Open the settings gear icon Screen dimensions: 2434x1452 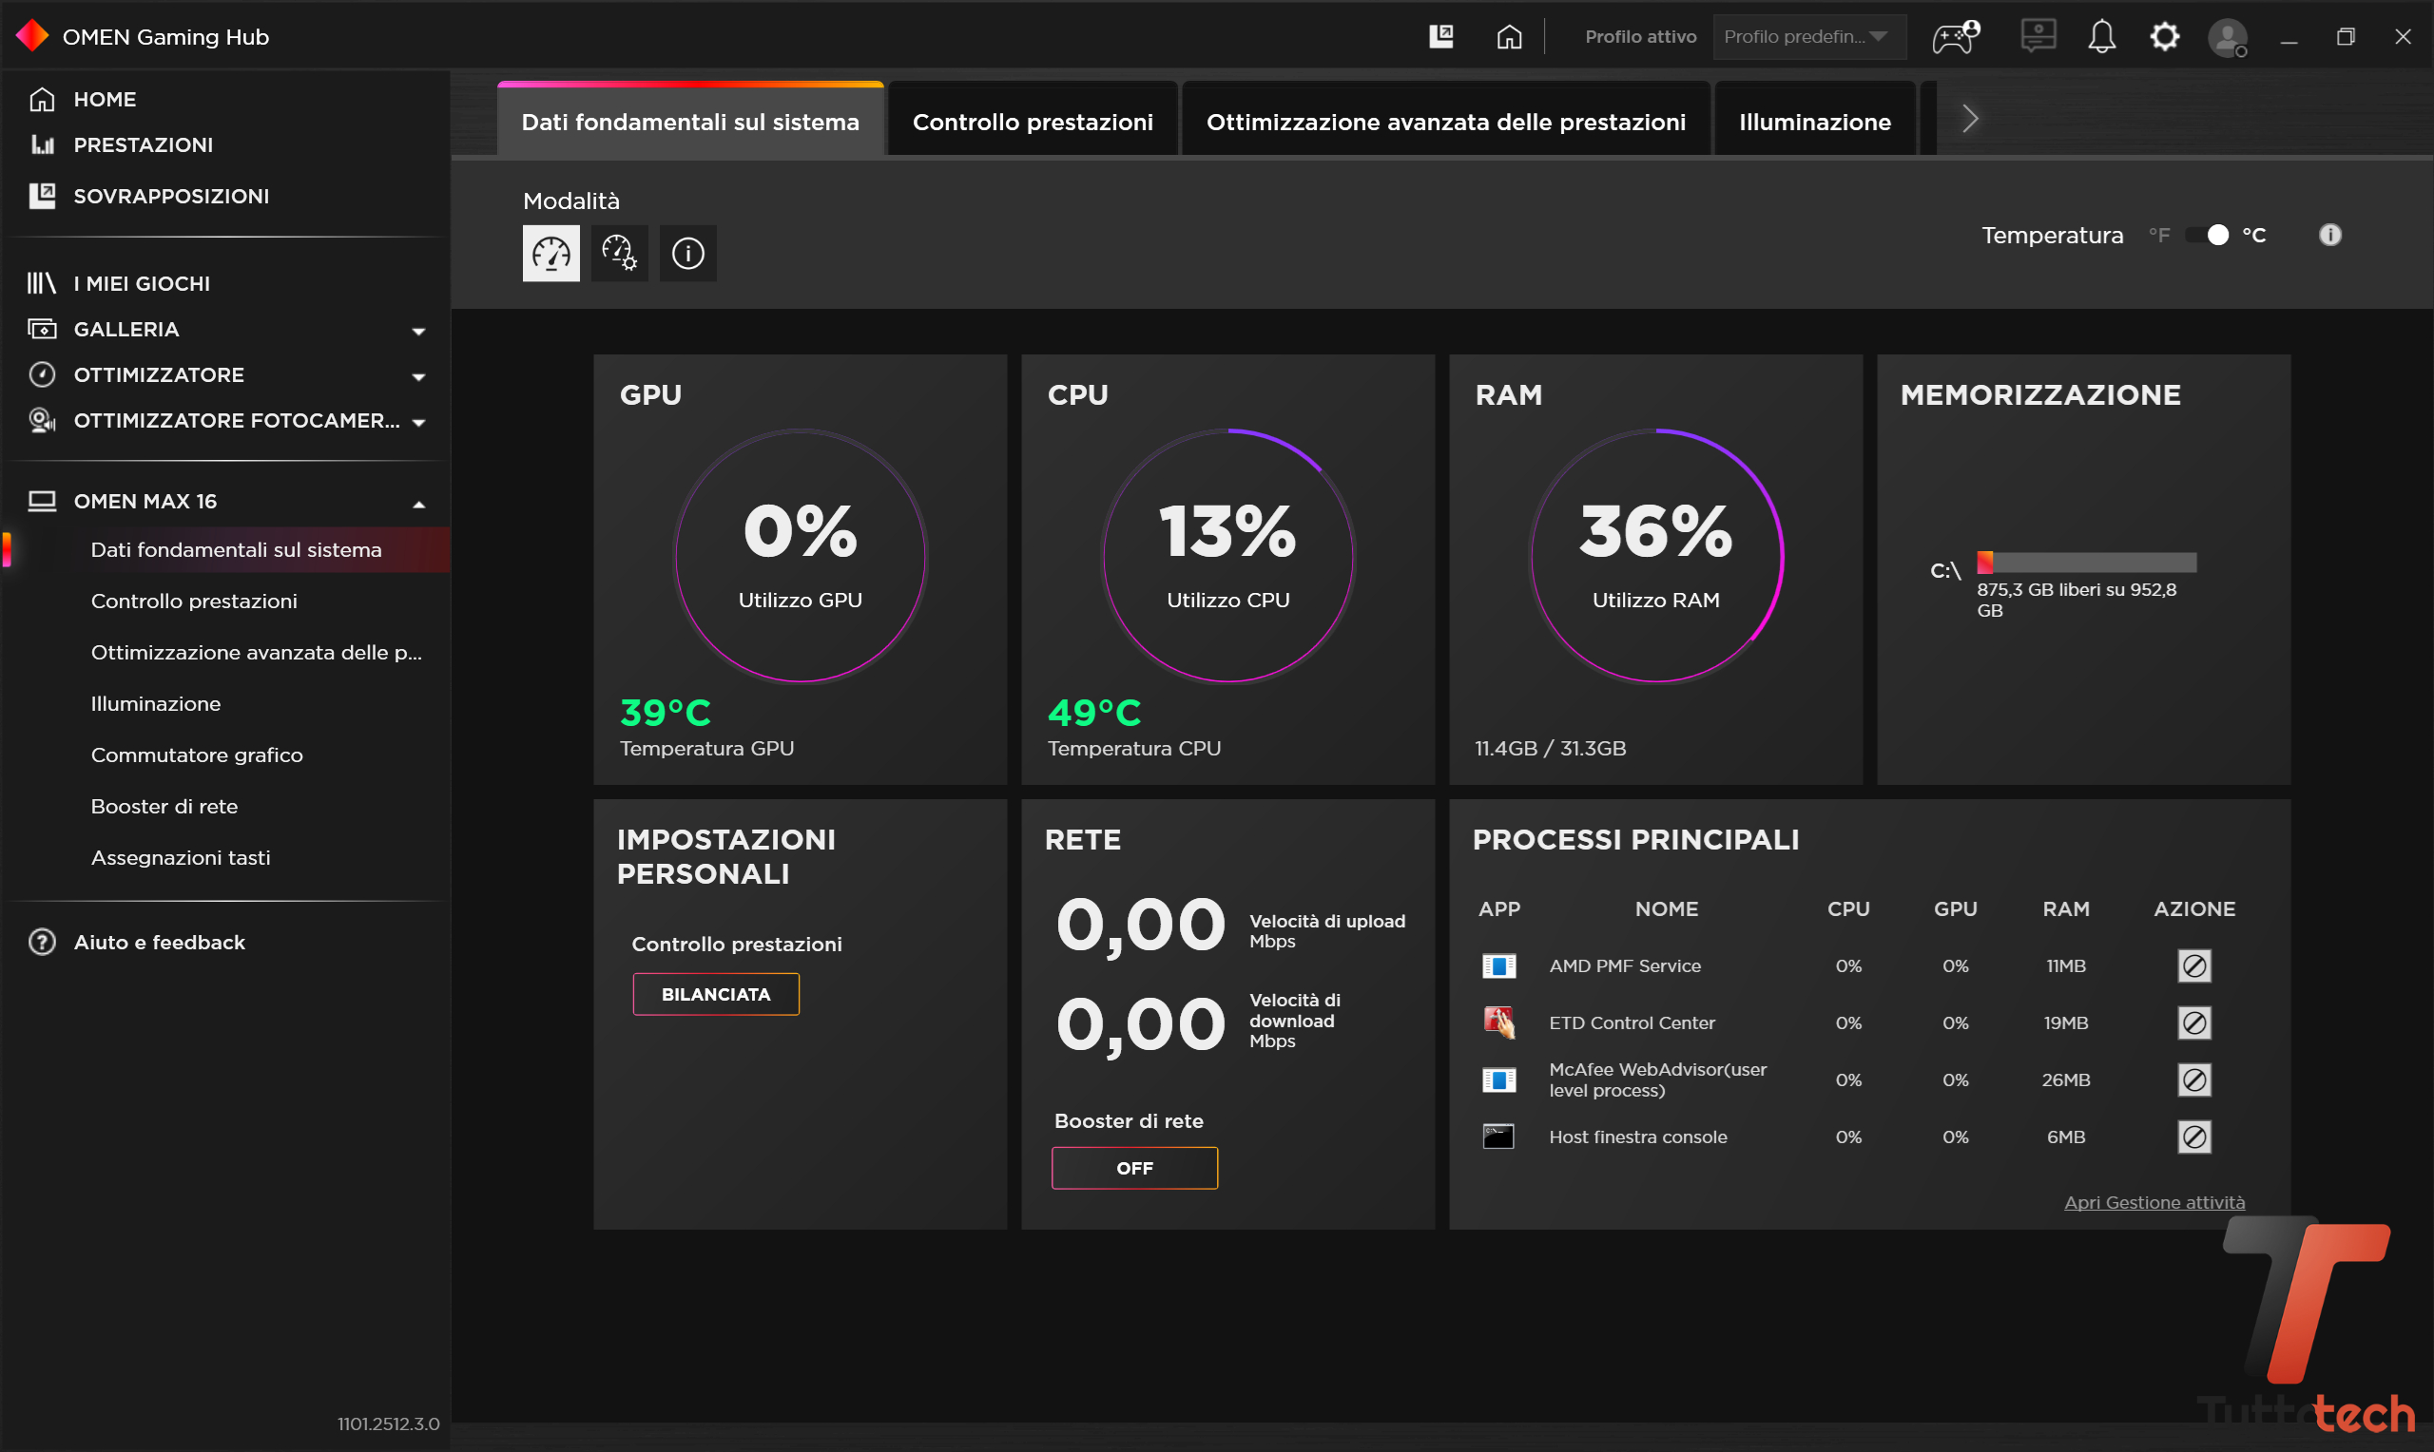point(2164,37)
